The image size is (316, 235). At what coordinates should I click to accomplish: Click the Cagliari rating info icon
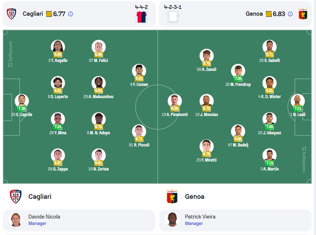click(x=70, y=14)
